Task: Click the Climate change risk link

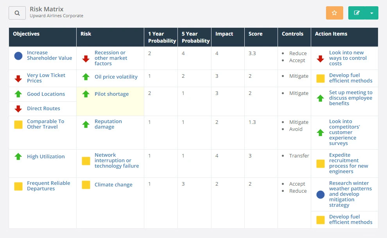Action: click(x=113, y=184)
